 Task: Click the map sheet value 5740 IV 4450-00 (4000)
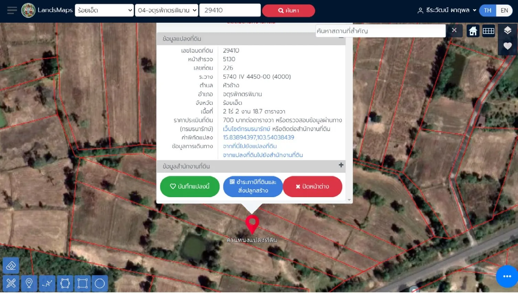pos(257,77)
